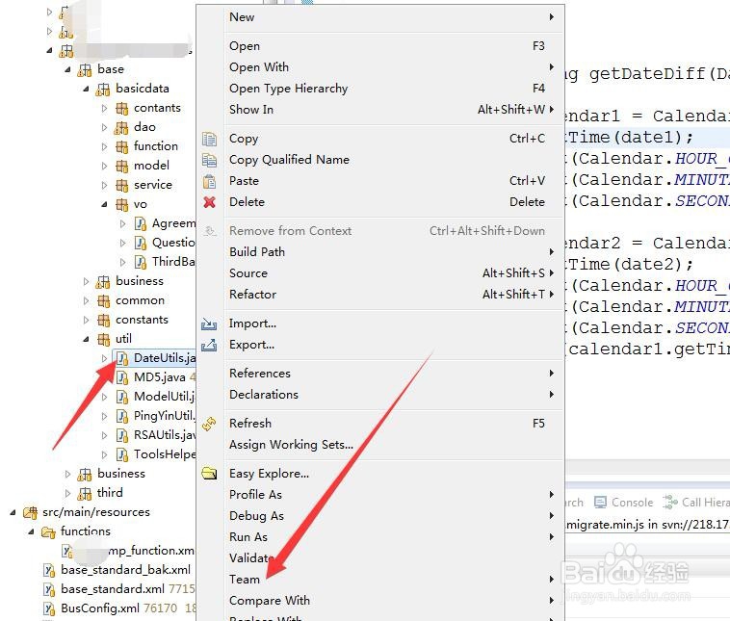Click the Console view icon

pyautogui.click(x=601, y=503)
